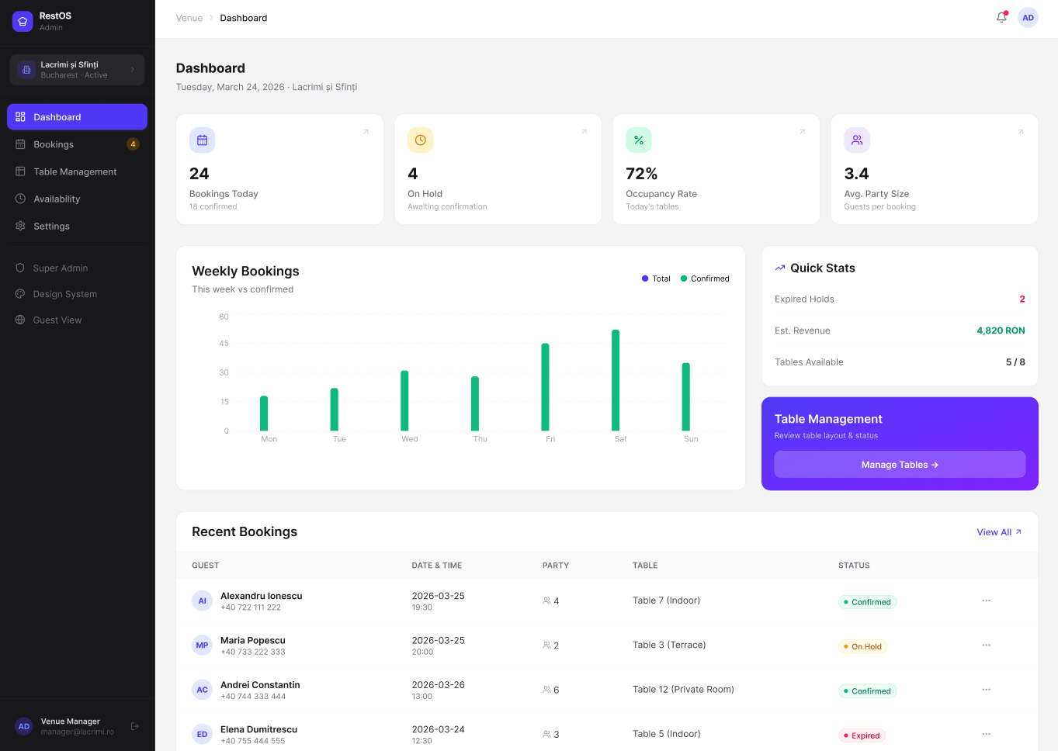This screenshot has height=751, width=1058.
Task: Open Table Management in the sidebar
Action: pos(77,171)
